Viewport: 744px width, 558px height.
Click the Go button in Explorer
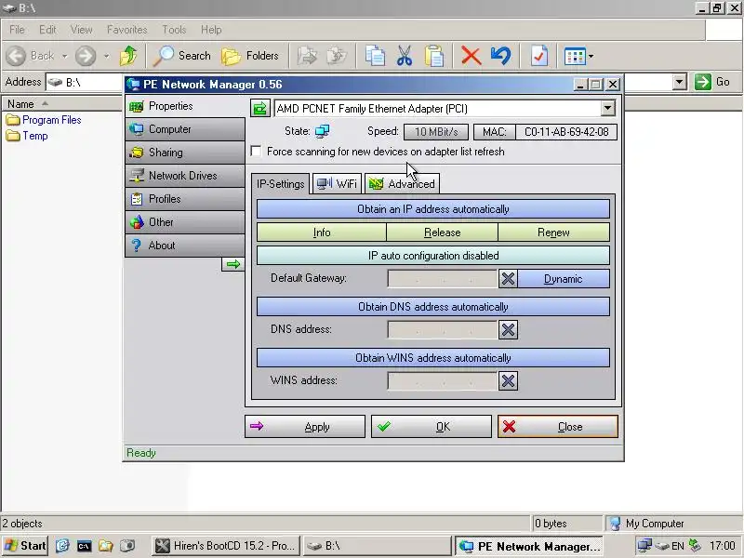[x=712, y=82]
